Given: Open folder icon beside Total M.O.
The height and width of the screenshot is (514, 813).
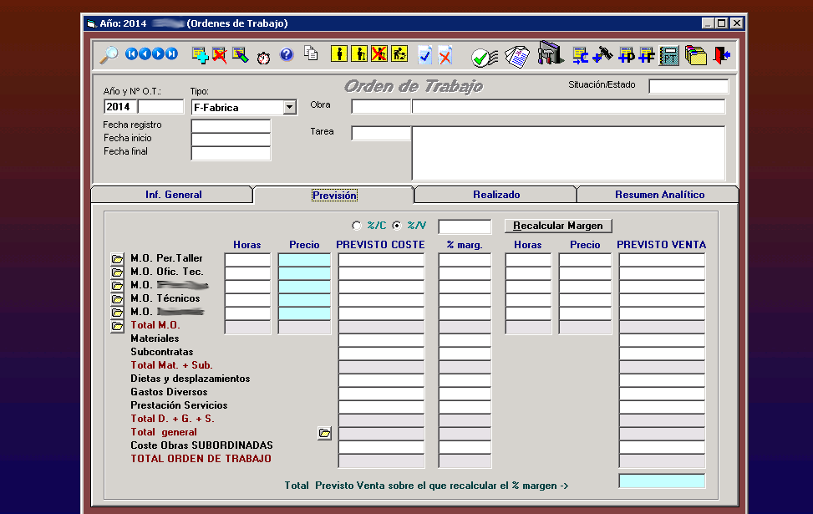Looking at the screenshot, I should [x=117, y=326].
